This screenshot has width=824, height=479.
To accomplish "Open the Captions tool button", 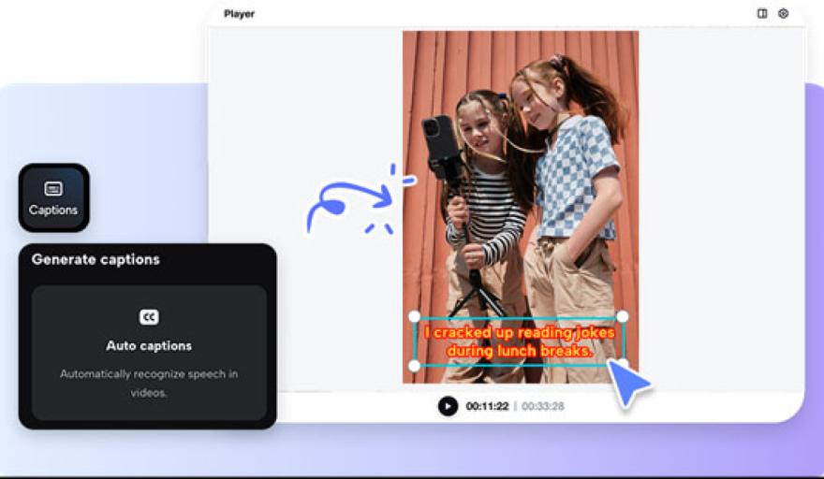I will point(53,197).
